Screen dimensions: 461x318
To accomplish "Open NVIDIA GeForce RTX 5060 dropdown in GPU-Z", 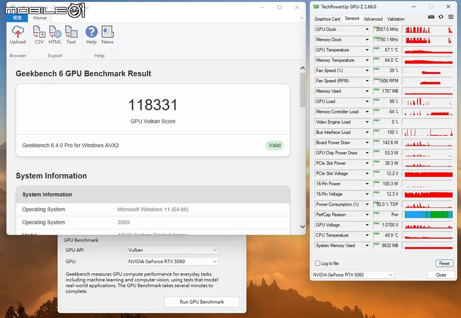I will (352, 275).
